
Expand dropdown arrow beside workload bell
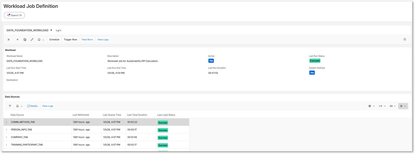point(43,40)
